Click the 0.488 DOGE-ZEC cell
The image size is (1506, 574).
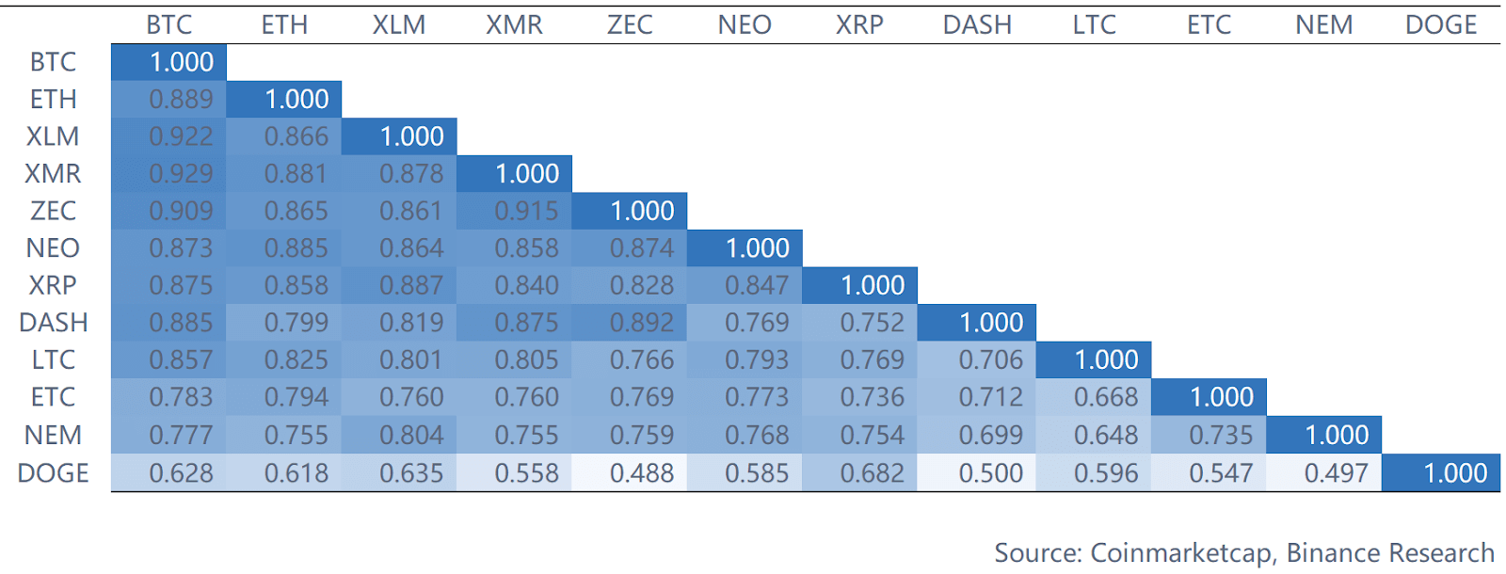tap(642, 472)
